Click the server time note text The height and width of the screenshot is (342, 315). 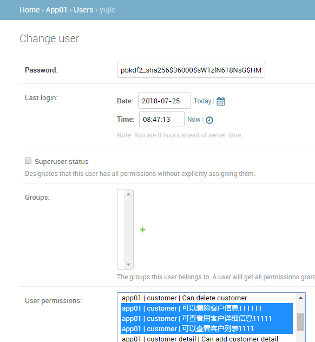[180, 135]
